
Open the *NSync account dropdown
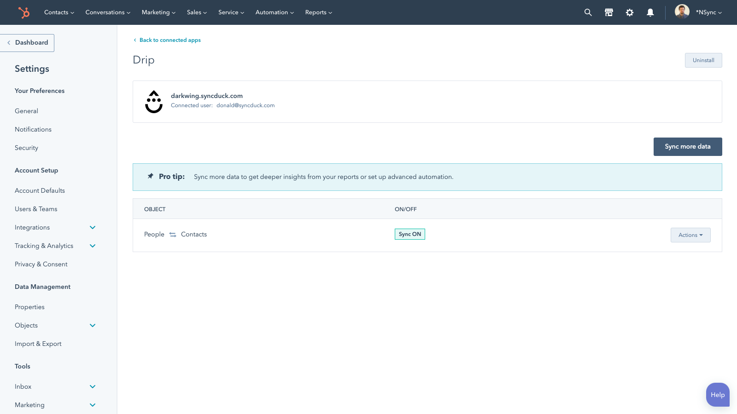point(706,12)
